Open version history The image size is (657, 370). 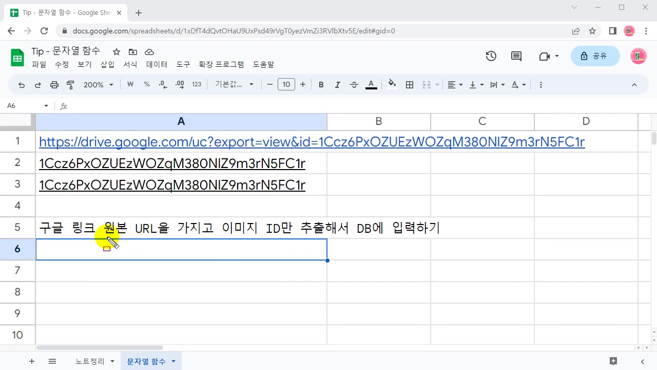(x=491, y=56)
